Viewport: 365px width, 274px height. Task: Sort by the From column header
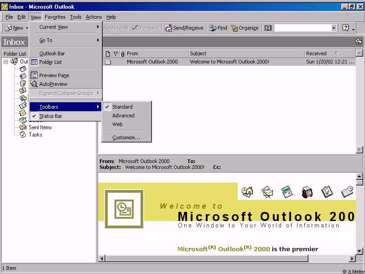tap(157, 53)
